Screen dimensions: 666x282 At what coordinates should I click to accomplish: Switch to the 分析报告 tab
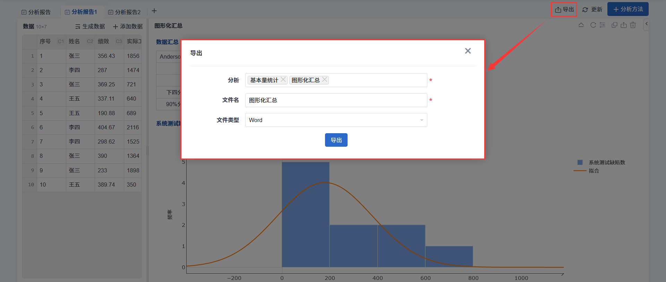point(36,12)
